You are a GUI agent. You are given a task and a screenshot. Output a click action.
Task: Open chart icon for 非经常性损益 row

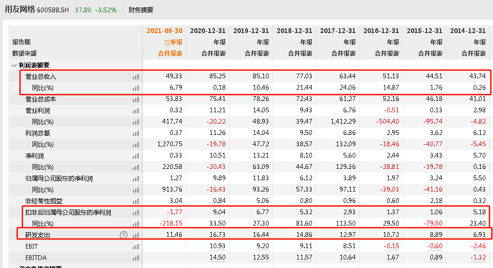[136, 201]
